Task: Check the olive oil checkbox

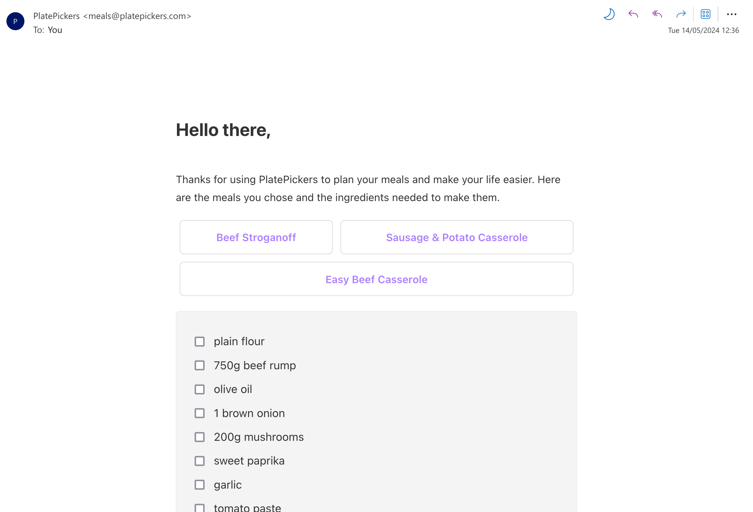Action: coord(200,389)
